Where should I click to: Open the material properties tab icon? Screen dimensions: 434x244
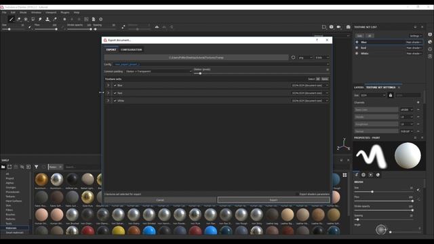click(x=378, y=175)
